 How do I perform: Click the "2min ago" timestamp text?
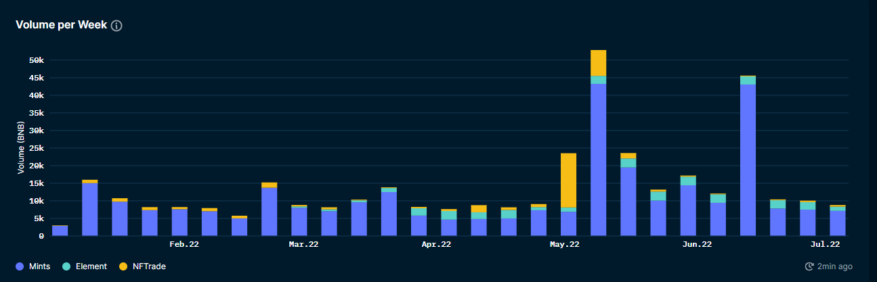tap(834, 266)
